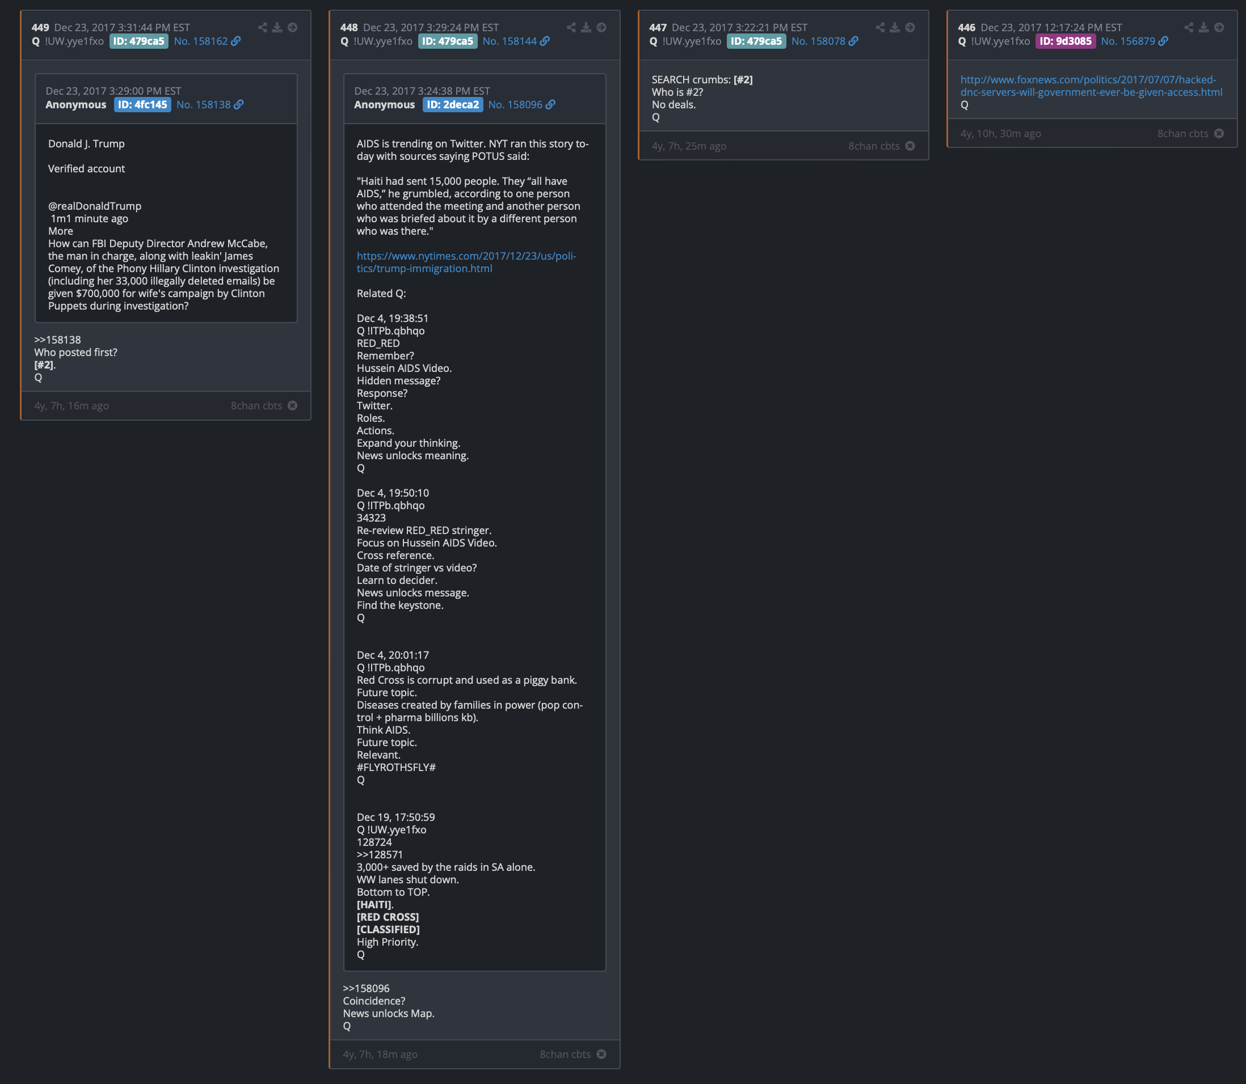The width and height of the screenshot is (1246, 1084).
Task: Click link icon next to No. 158144
Action: coord(545,41)
